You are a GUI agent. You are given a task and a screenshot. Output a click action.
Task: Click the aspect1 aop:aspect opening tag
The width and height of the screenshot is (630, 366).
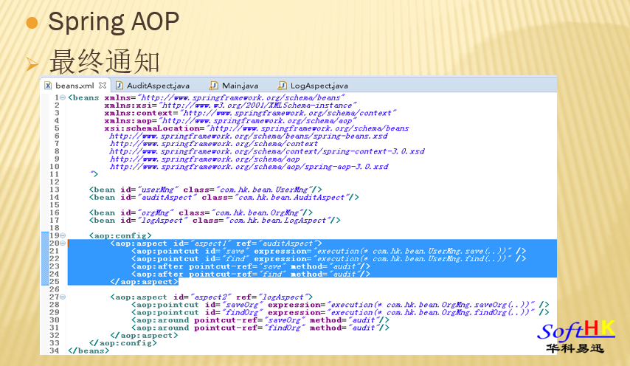click(216, 243)
